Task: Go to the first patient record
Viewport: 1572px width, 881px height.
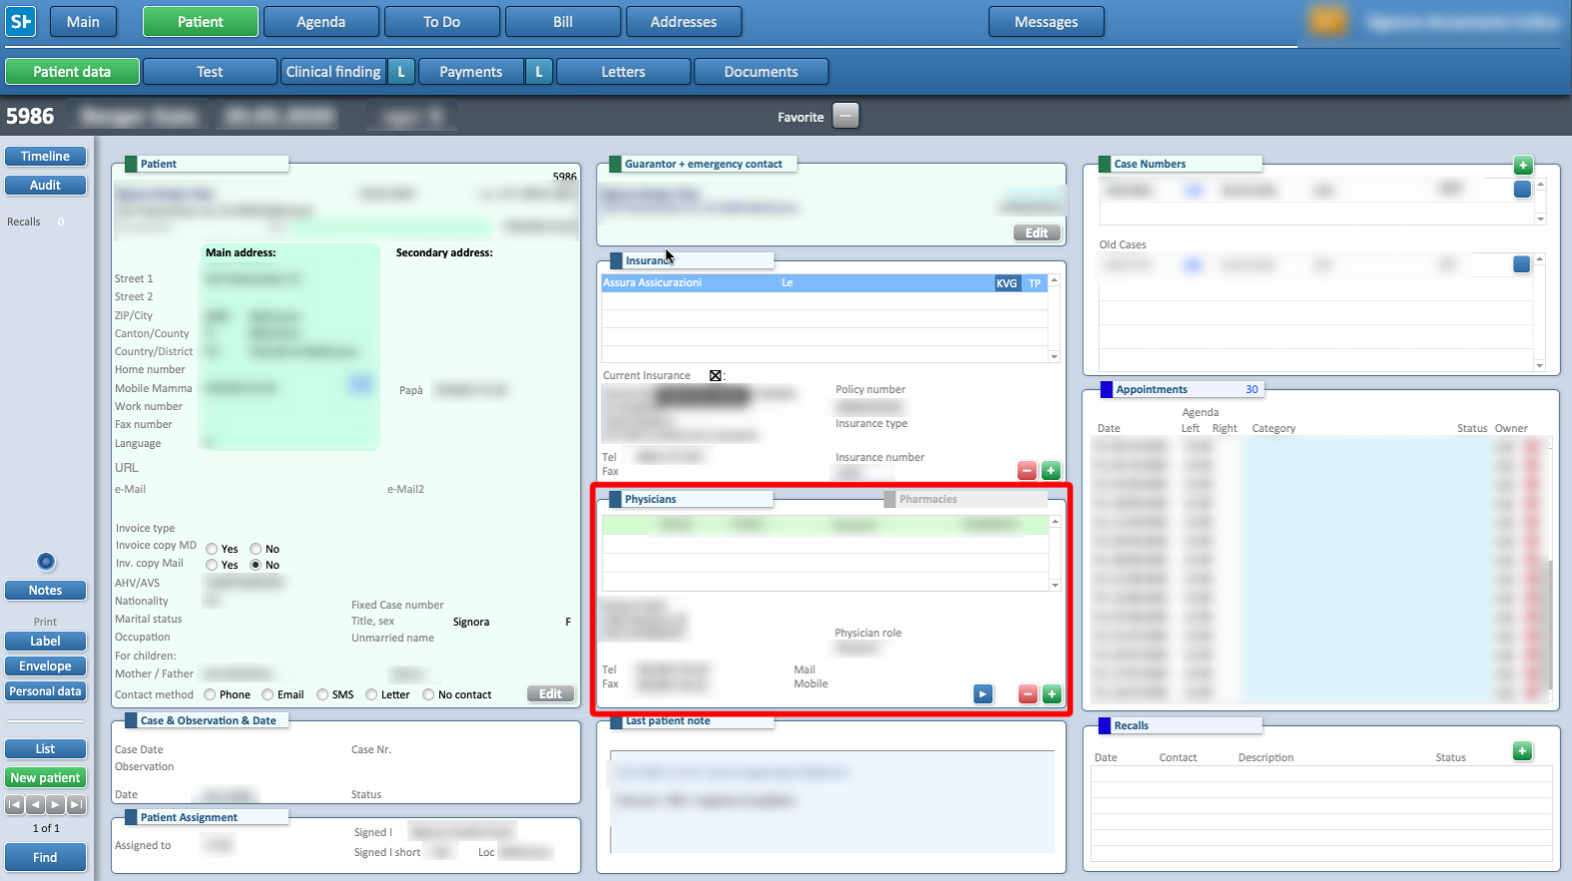Action: point(15,804)
